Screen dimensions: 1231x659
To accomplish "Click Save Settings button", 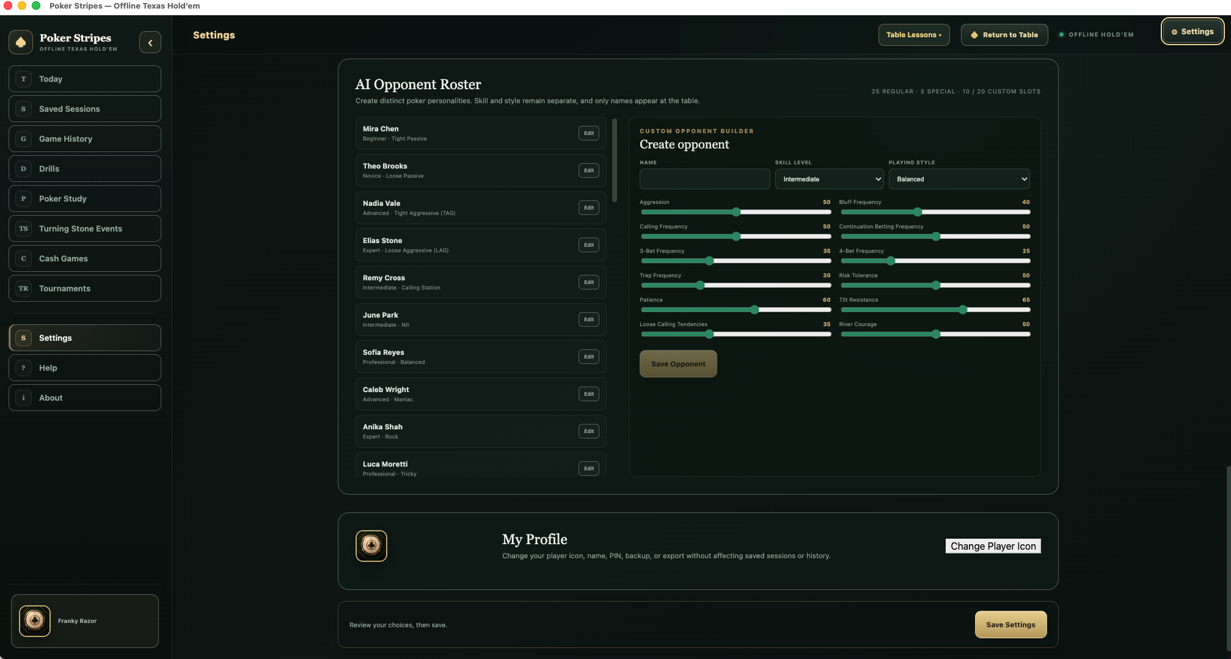I will [x=1010, y=625].
